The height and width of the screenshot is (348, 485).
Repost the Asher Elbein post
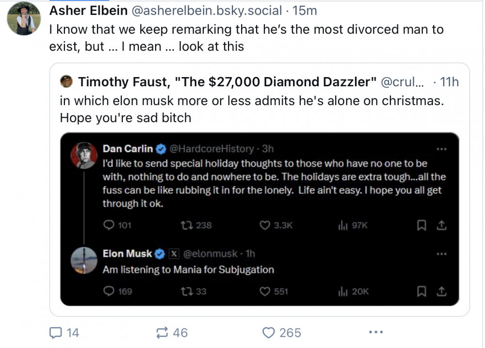click(162, 332)
